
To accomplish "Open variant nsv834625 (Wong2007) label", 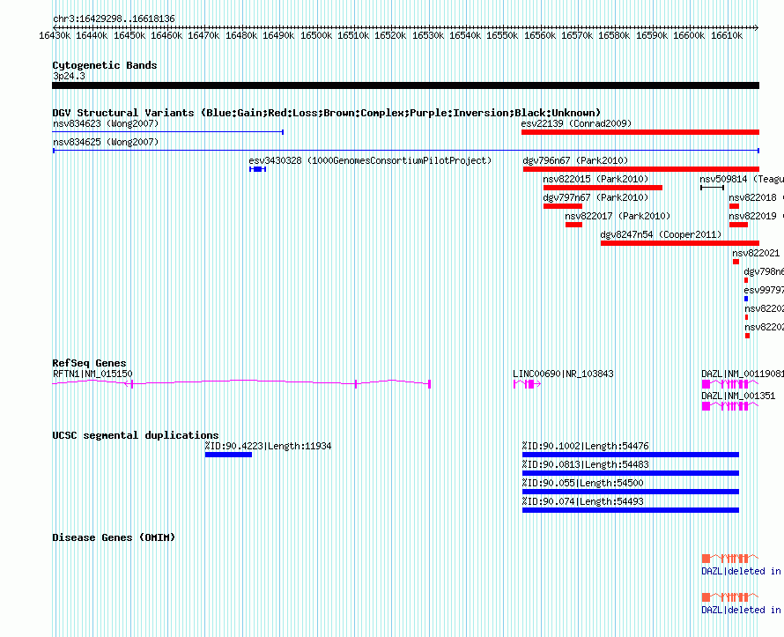I will (106, 142).
